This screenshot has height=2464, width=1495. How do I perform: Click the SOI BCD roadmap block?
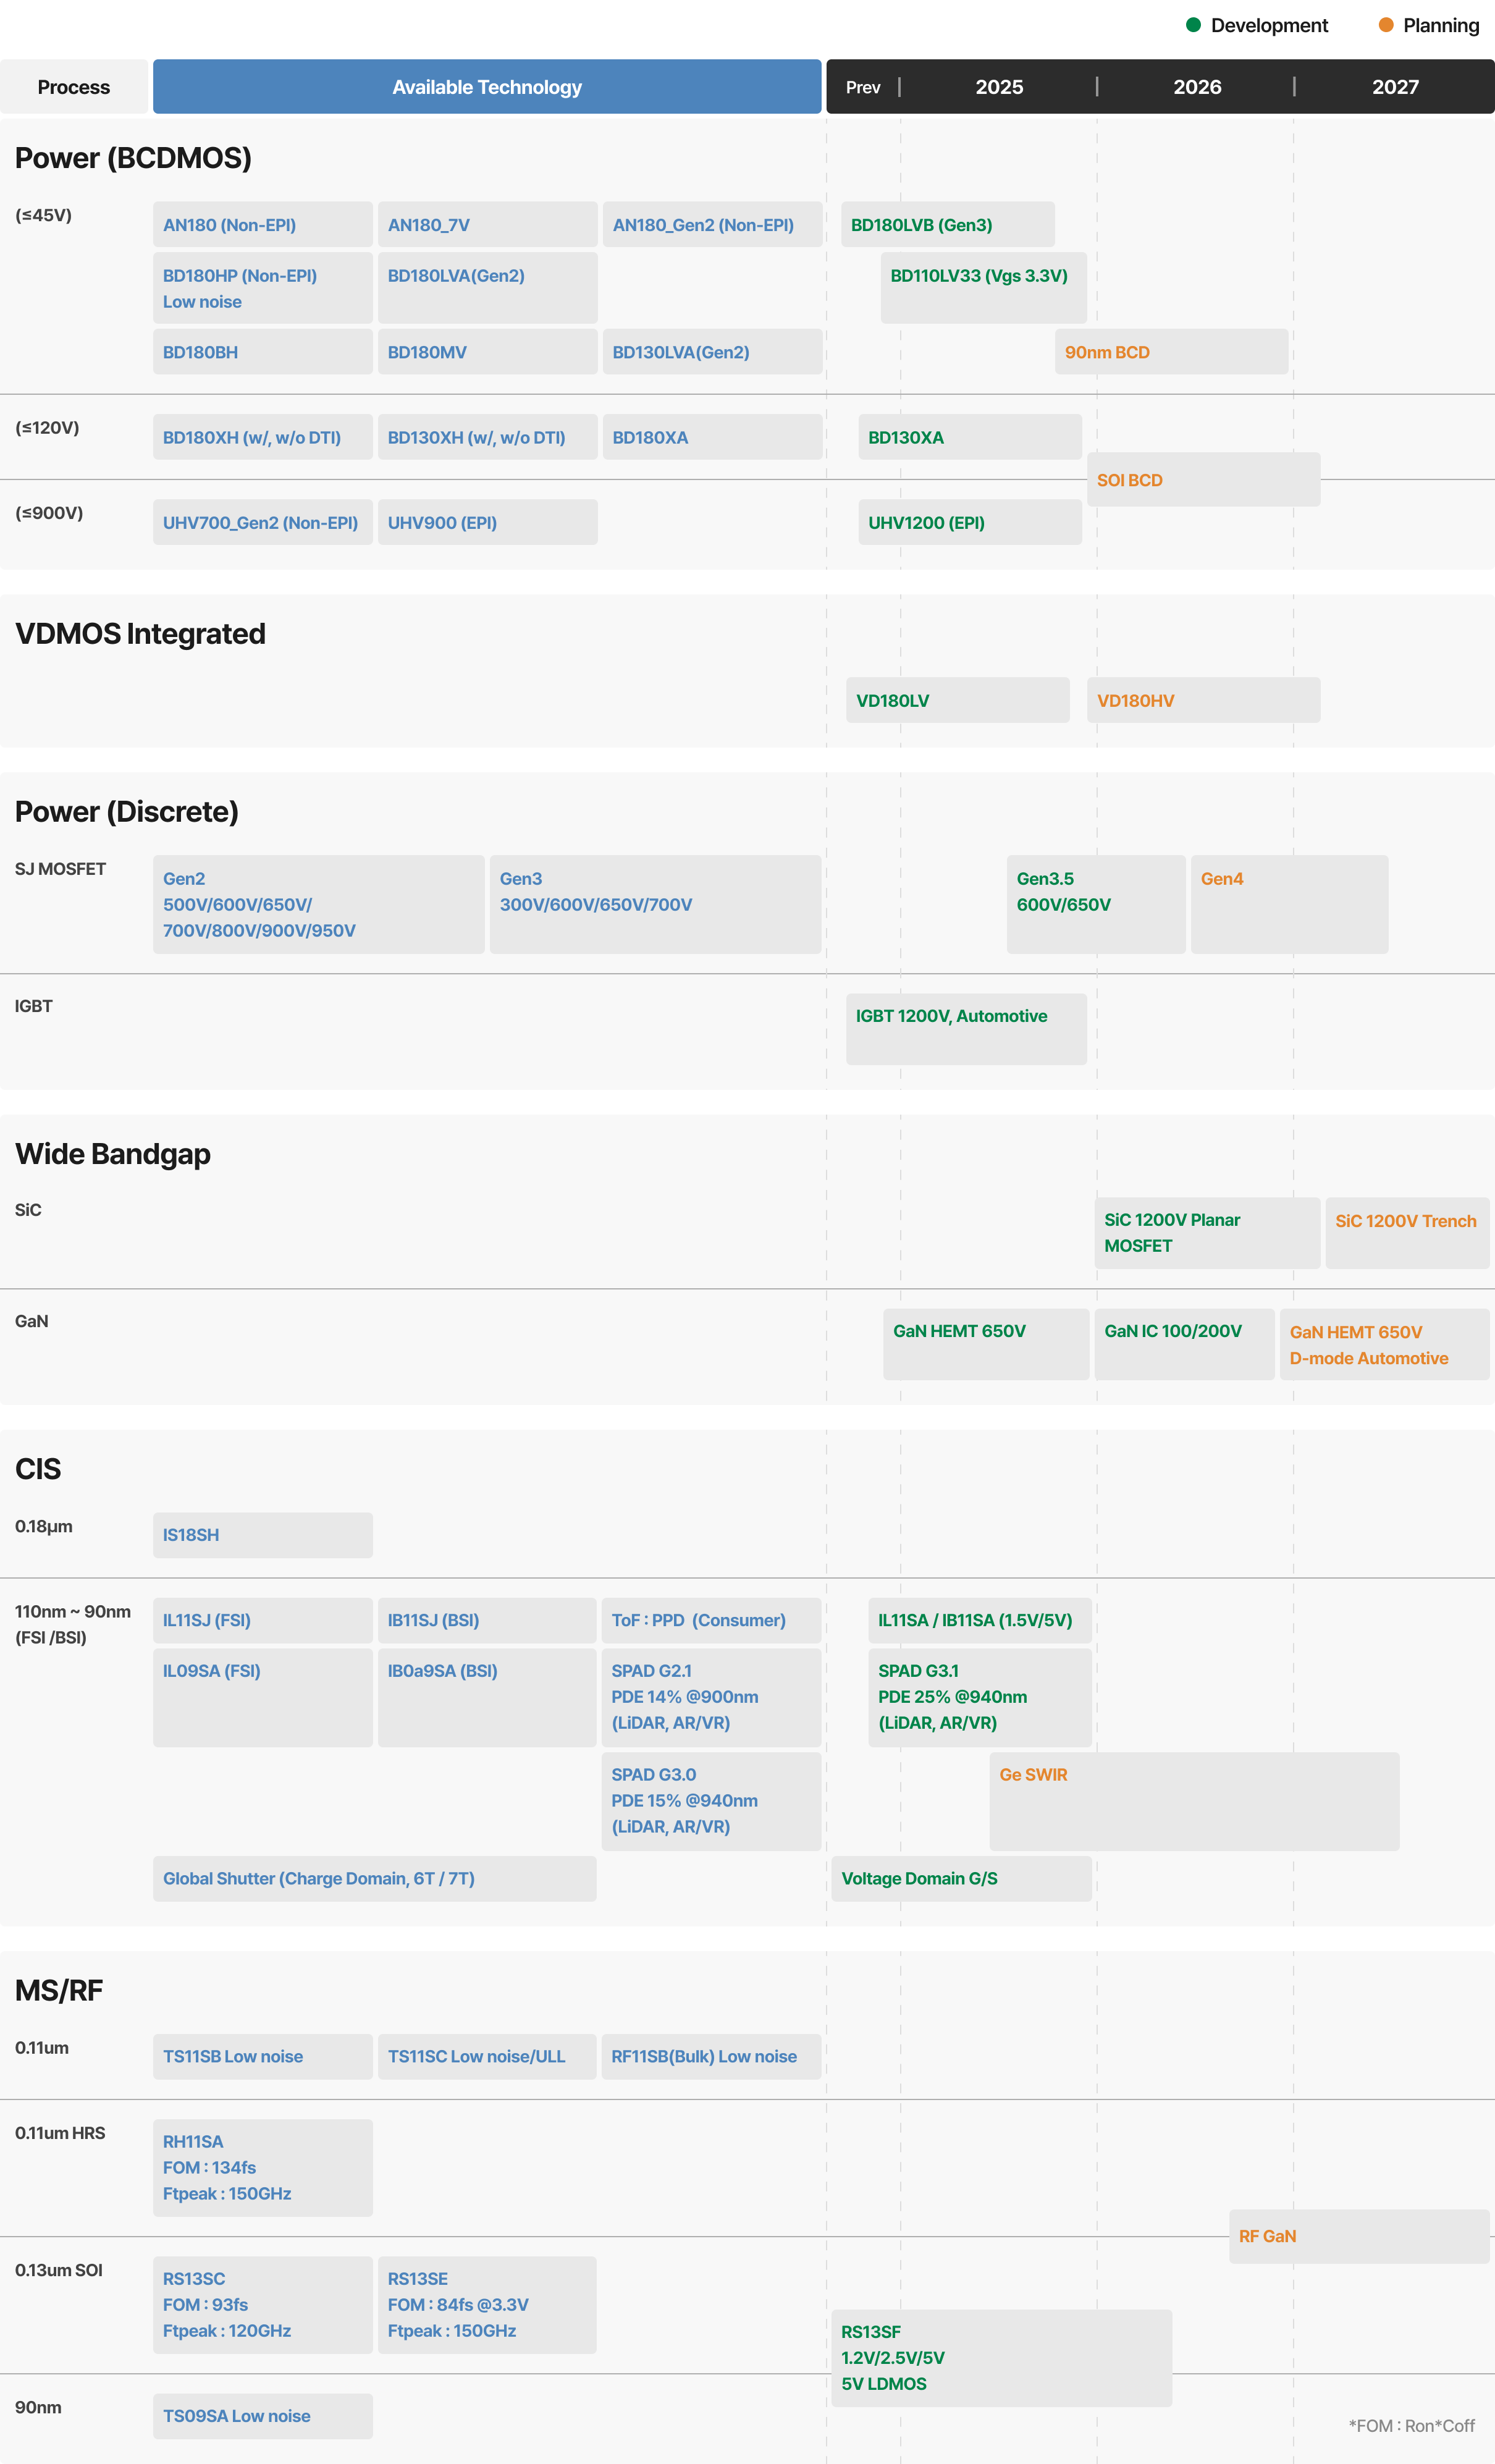pyautogui.click(x=1203, y=480)
